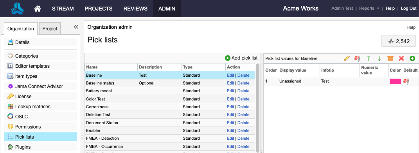
Task: Delete the FMEA - Detection pick list
Action: pyautogui.click(x=243, y=138)
